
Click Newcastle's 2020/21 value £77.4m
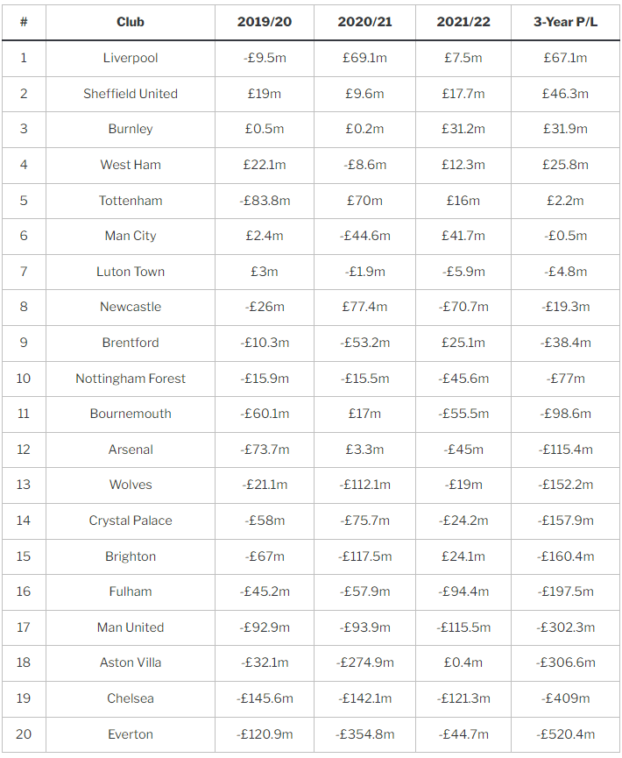(364, 307)
